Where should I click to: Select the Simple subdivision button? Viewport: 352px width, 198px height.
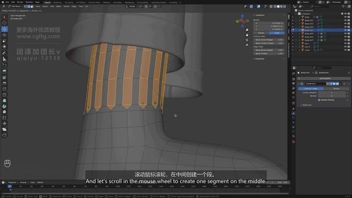[336, 89]
